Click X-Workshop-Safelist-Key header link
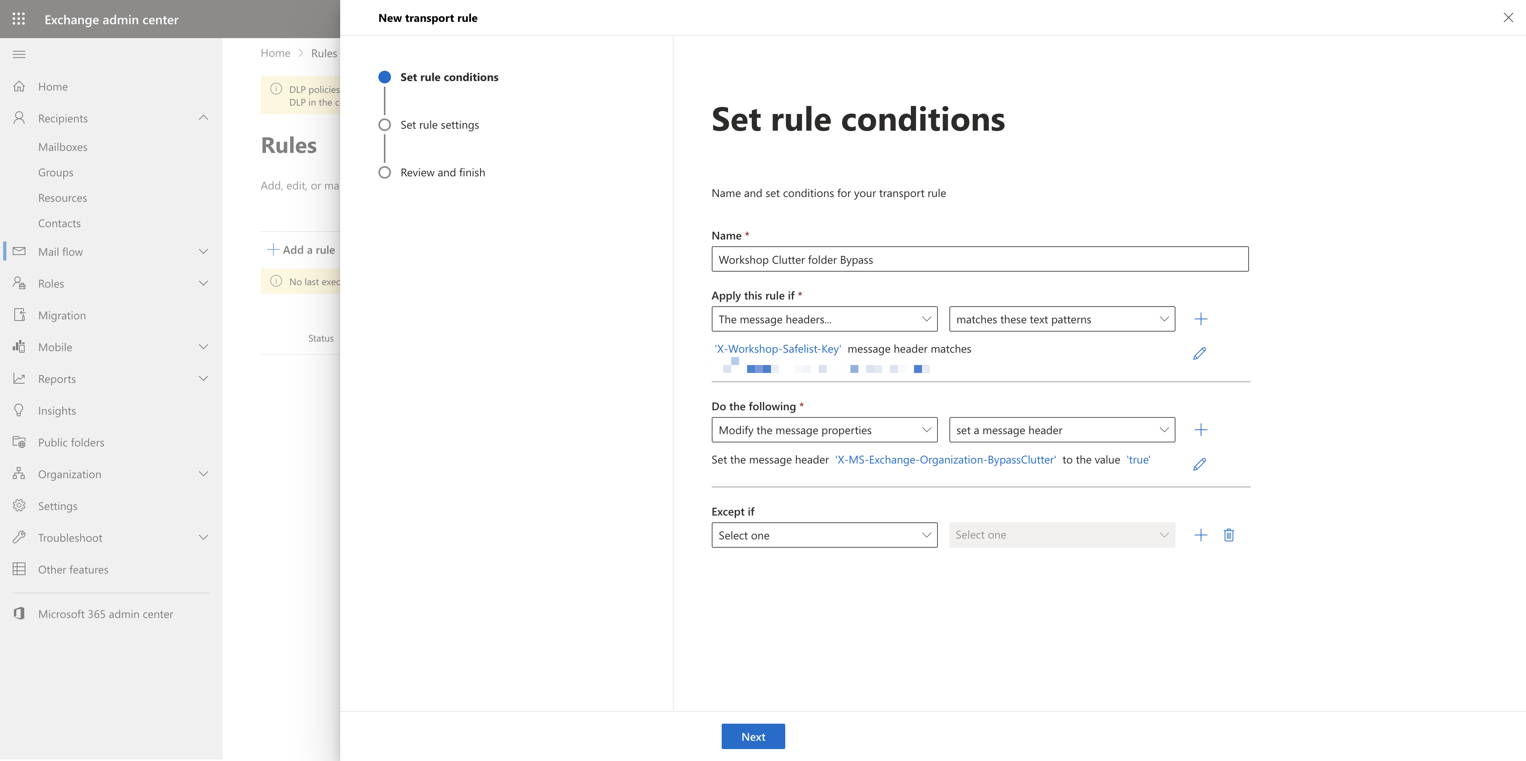The image size is (1526, 761). [777, 349]
